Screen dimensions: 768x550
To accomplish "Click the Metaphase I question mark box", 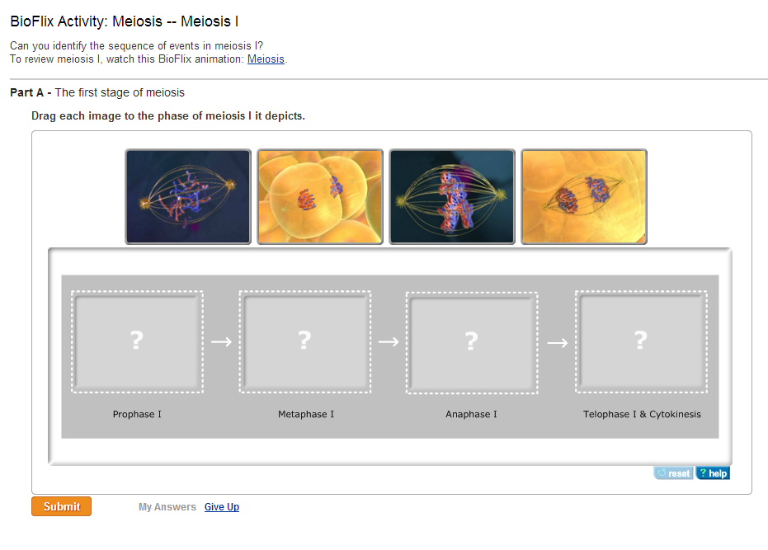I will (304, 341).
